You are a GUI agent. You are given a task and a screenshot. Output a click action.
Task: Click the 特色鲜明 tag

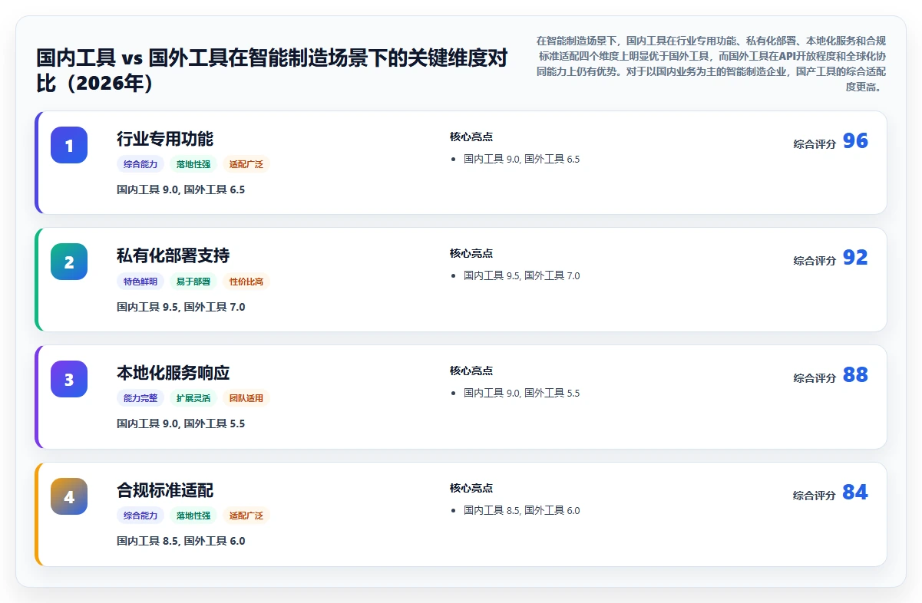(140, 282)
